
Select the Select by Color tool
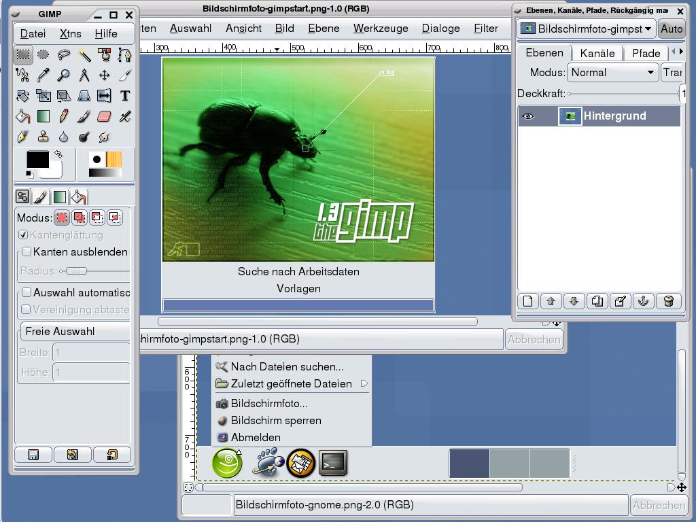[104, 55]
